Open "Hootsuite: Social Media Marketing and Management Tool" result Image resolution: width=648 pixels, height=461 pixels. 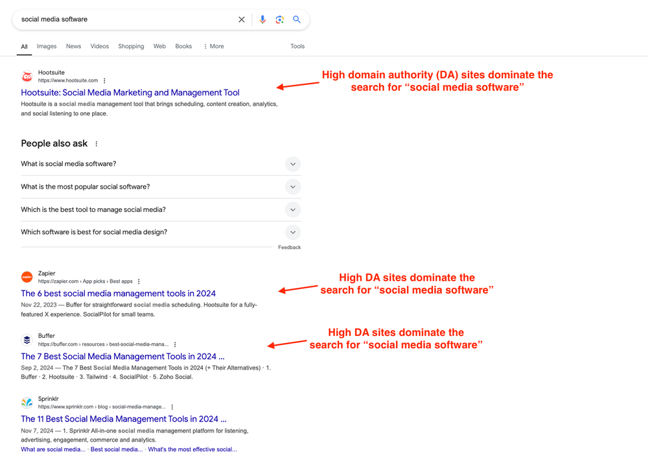pyautogui.click(x=130, y=93)
